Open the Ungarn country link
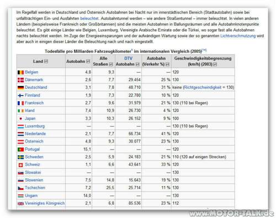 (31, 195)
